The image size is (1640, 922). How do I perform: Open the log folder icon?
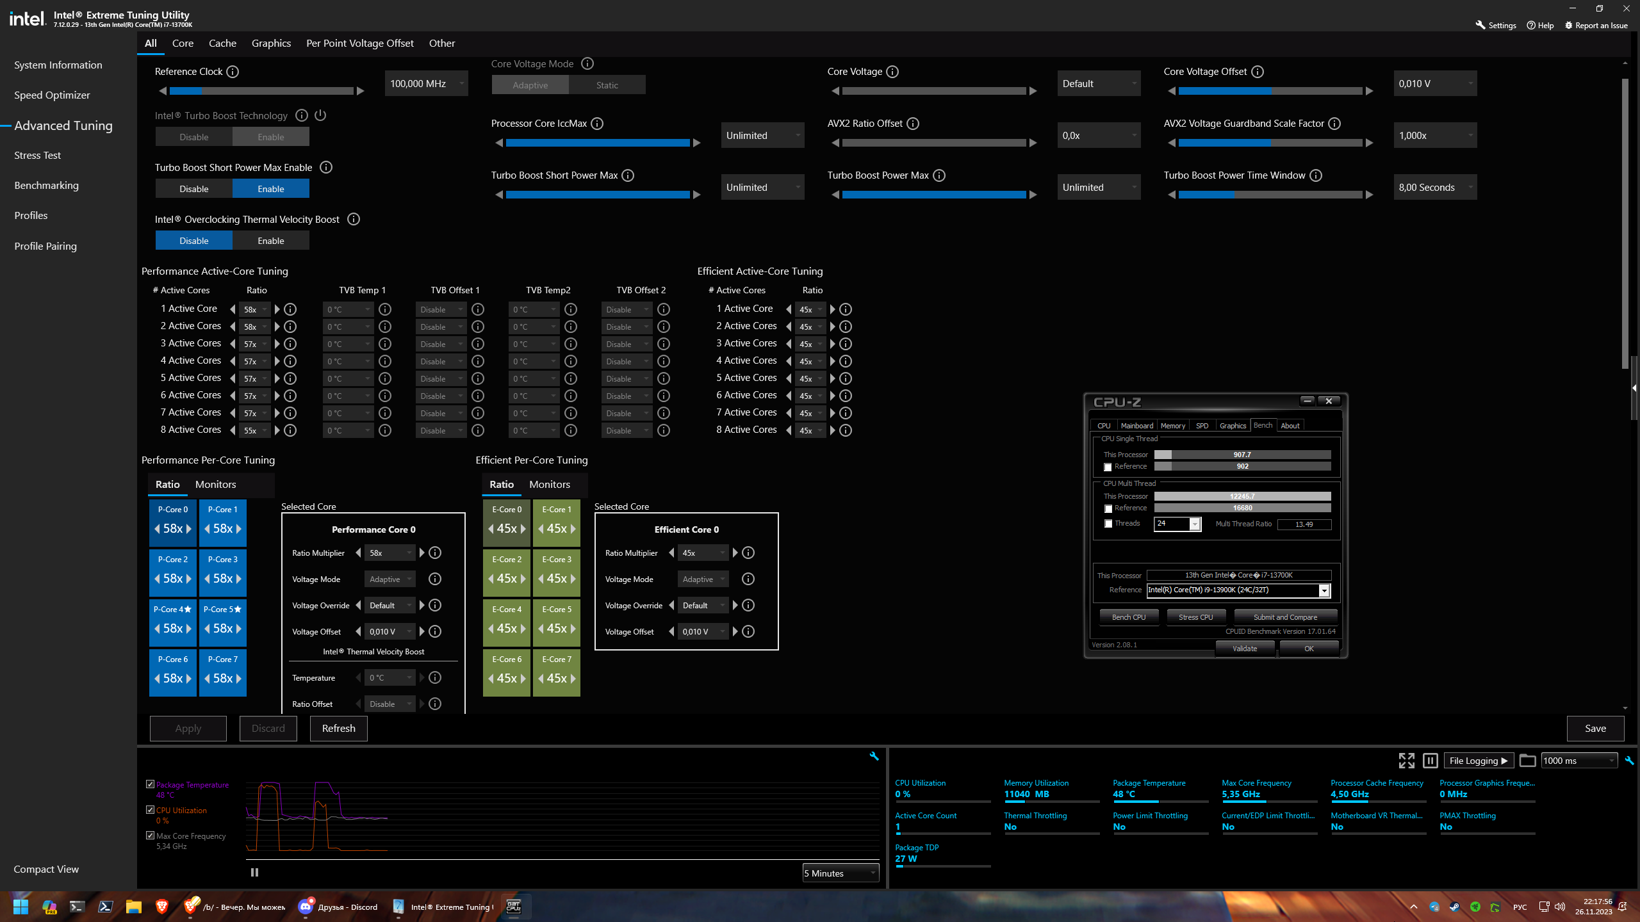(x=1528, y=761)
